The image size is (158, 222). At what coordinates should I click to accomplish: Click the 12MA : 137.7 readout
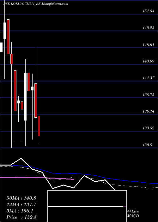tap(21, 205)
